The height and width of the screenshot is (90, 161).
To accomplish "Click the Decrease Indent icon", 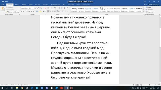I will [x=59, y=8].
